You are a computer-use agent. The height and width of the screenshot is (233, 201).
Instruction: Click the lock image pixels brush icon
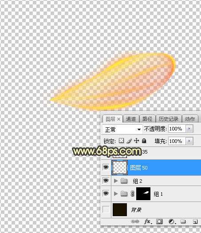129,141
